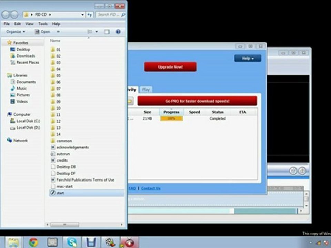Open Skype from the taskbar
The height and width of the screenshot is (248, 331).
[x=72, y=242]
